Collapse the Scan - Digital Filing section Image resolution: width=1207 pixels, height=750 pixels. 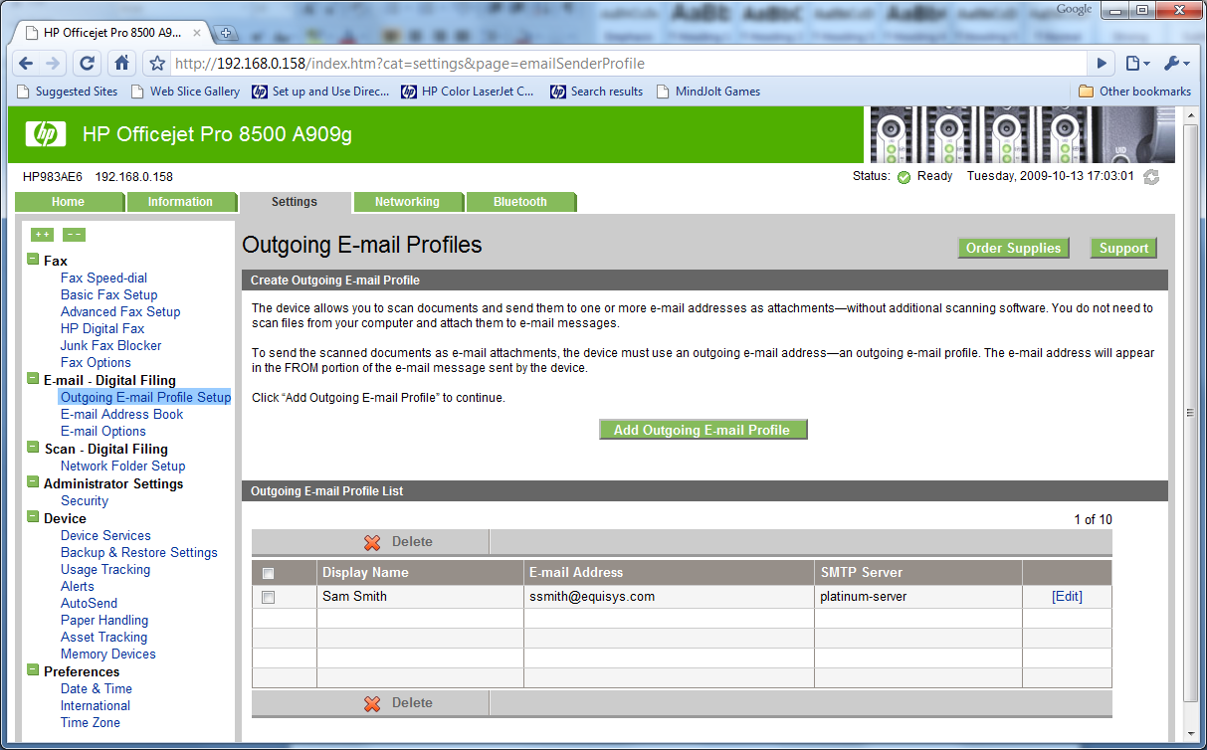tap(33, 449)
